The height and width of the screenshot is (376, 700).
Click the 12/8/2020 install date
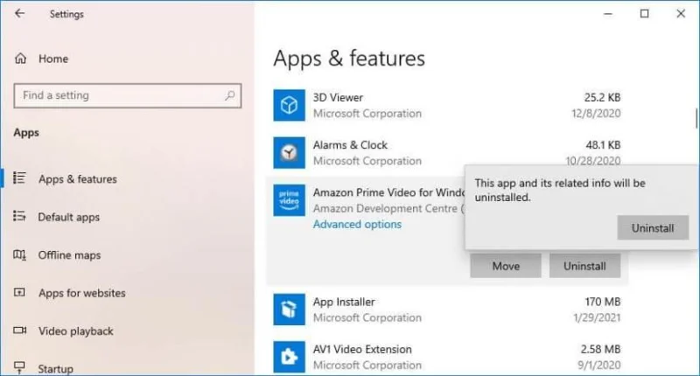pos(596,114)
